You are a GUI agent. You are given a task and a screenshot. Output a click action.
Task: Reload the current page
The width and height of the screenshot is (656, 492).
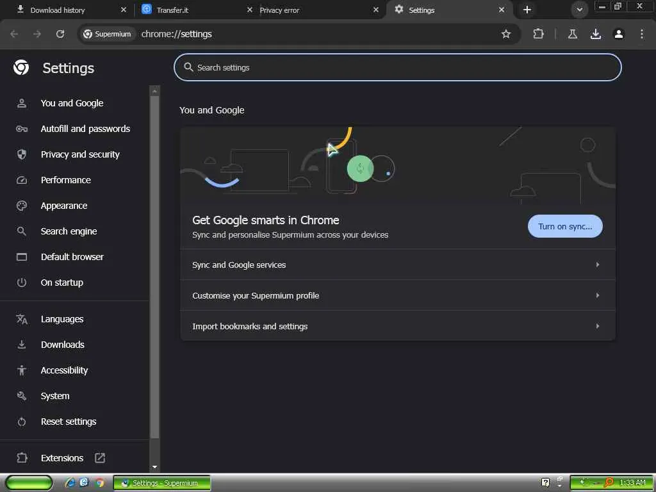(x=60, y=34)
